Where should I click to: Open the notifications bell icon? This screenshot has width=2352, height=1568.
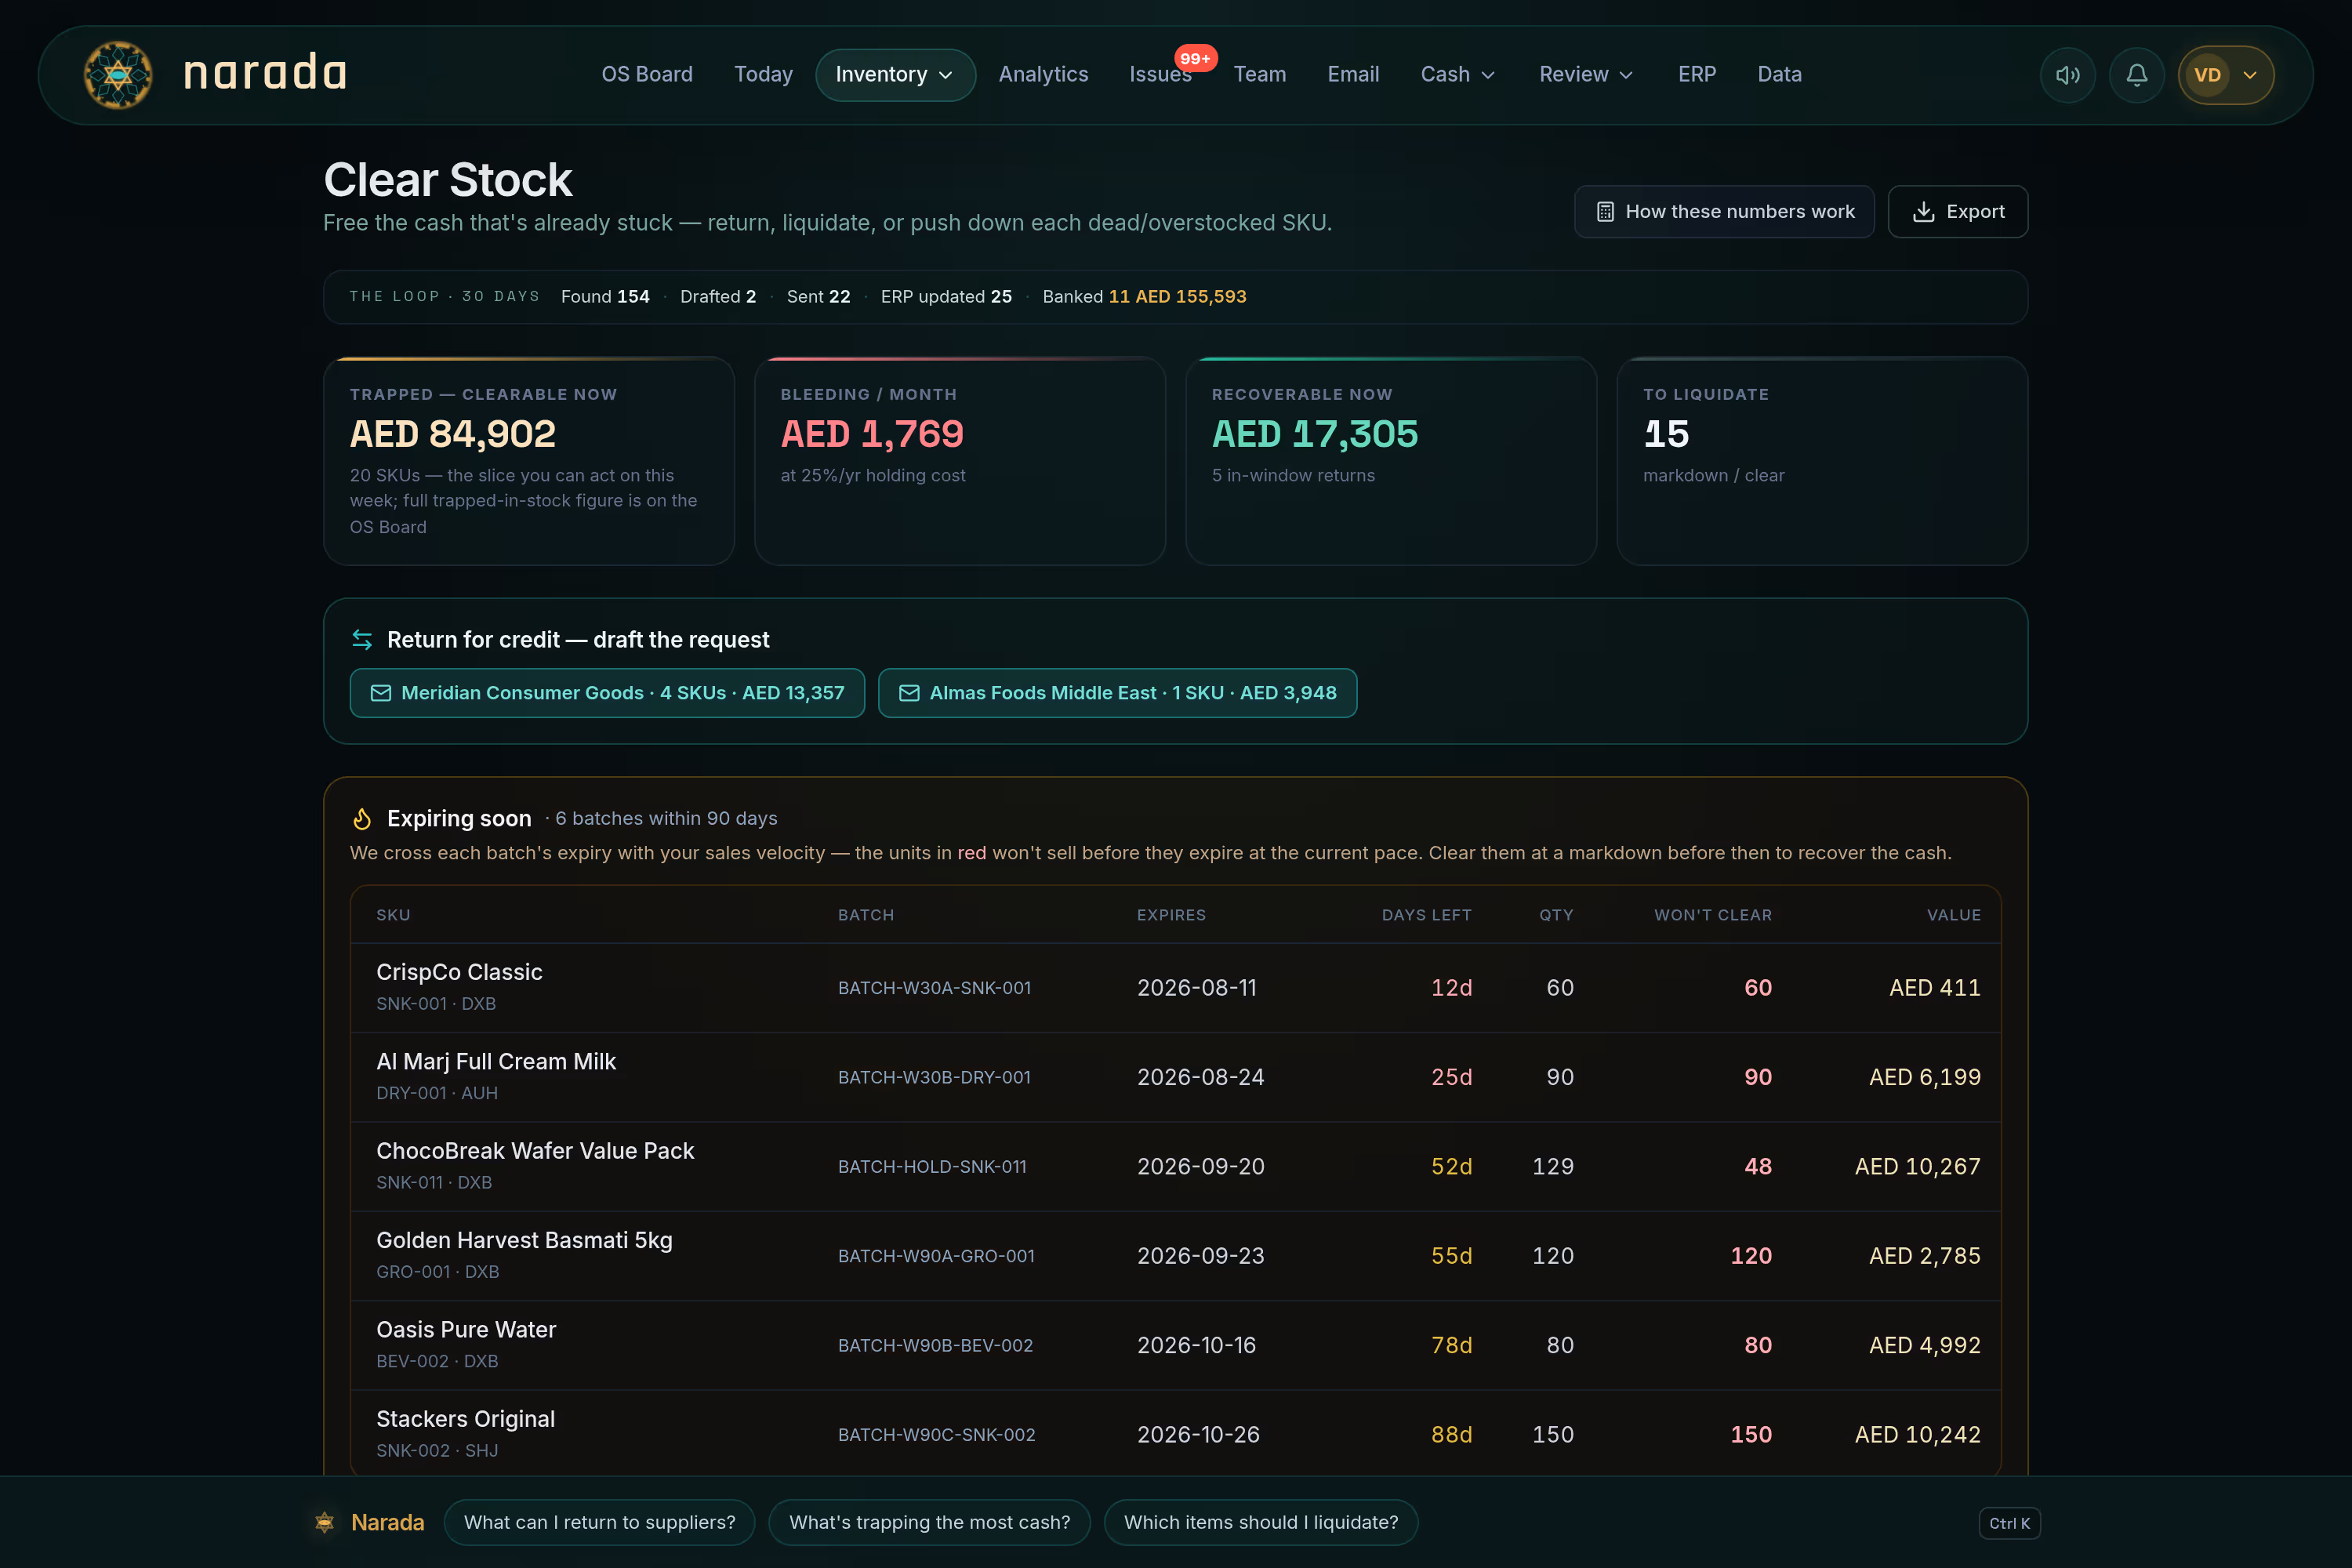tap(2136, 75)
